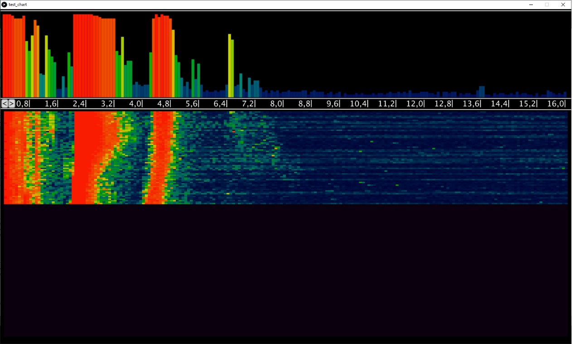Click the 4,8 axis tick label
The width and height of the screenshot is (580, 344).
163,104
